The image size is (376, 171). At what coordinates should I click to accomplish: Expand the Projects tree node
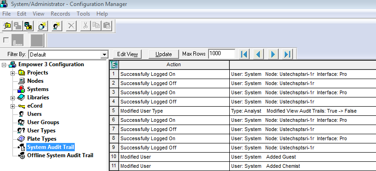[13, 73]
